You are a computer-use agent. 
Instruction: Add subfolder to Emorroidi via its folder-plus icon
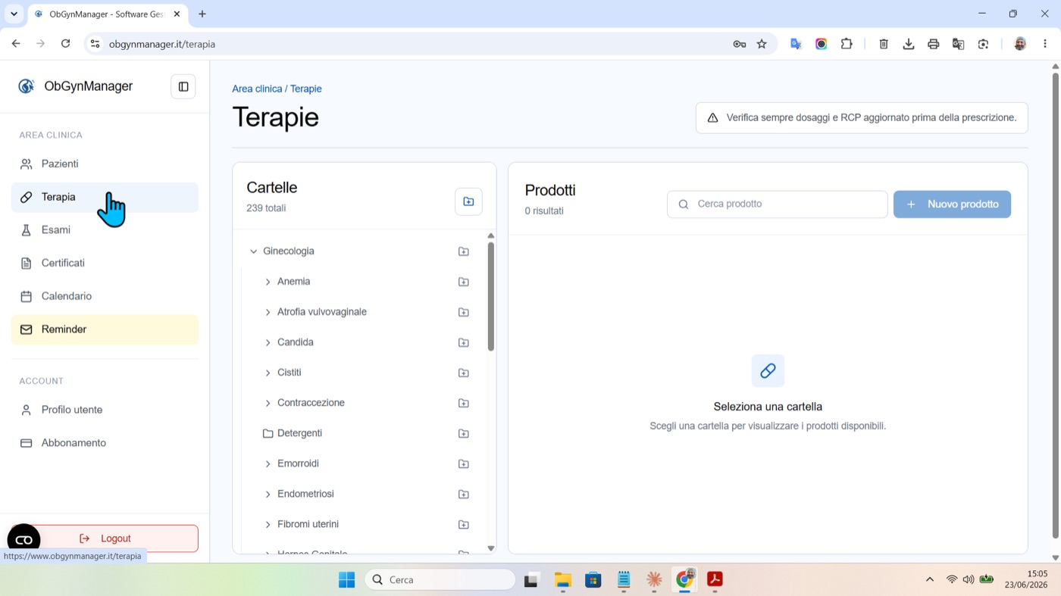[x=464, y=463]
